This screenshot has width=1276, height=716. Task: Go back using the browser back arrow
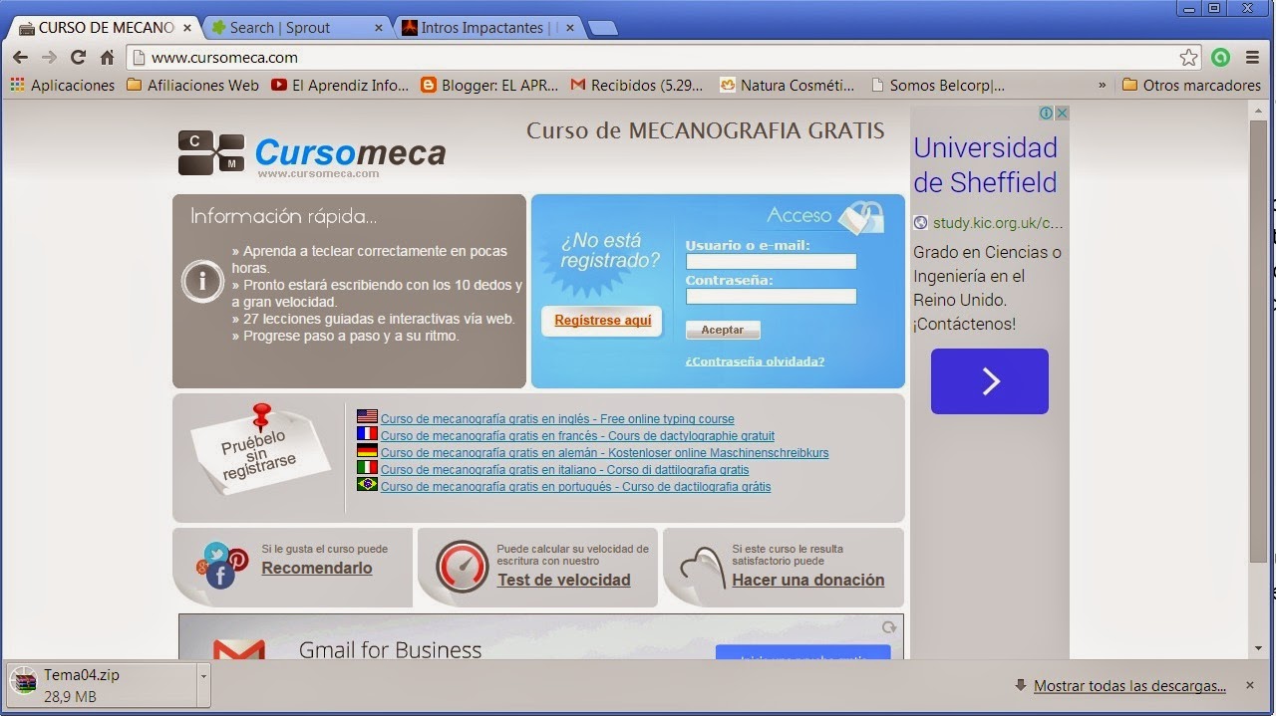click(21, 58)
